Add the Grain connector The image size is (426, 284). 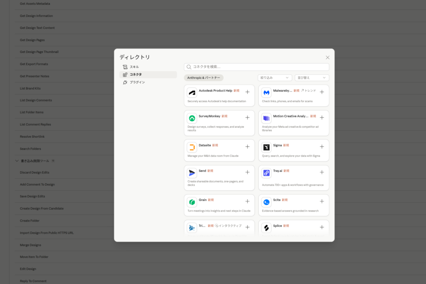(247, 201)
